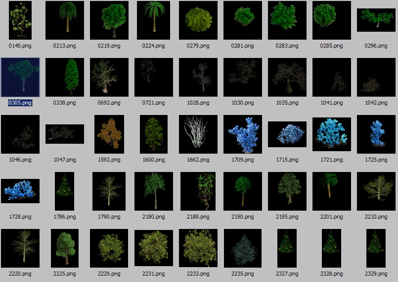This screenshot has height=282, width=398.
Task: Select the 2329.png decorated tree thumbnail
Action: click(x=376, y=248)
